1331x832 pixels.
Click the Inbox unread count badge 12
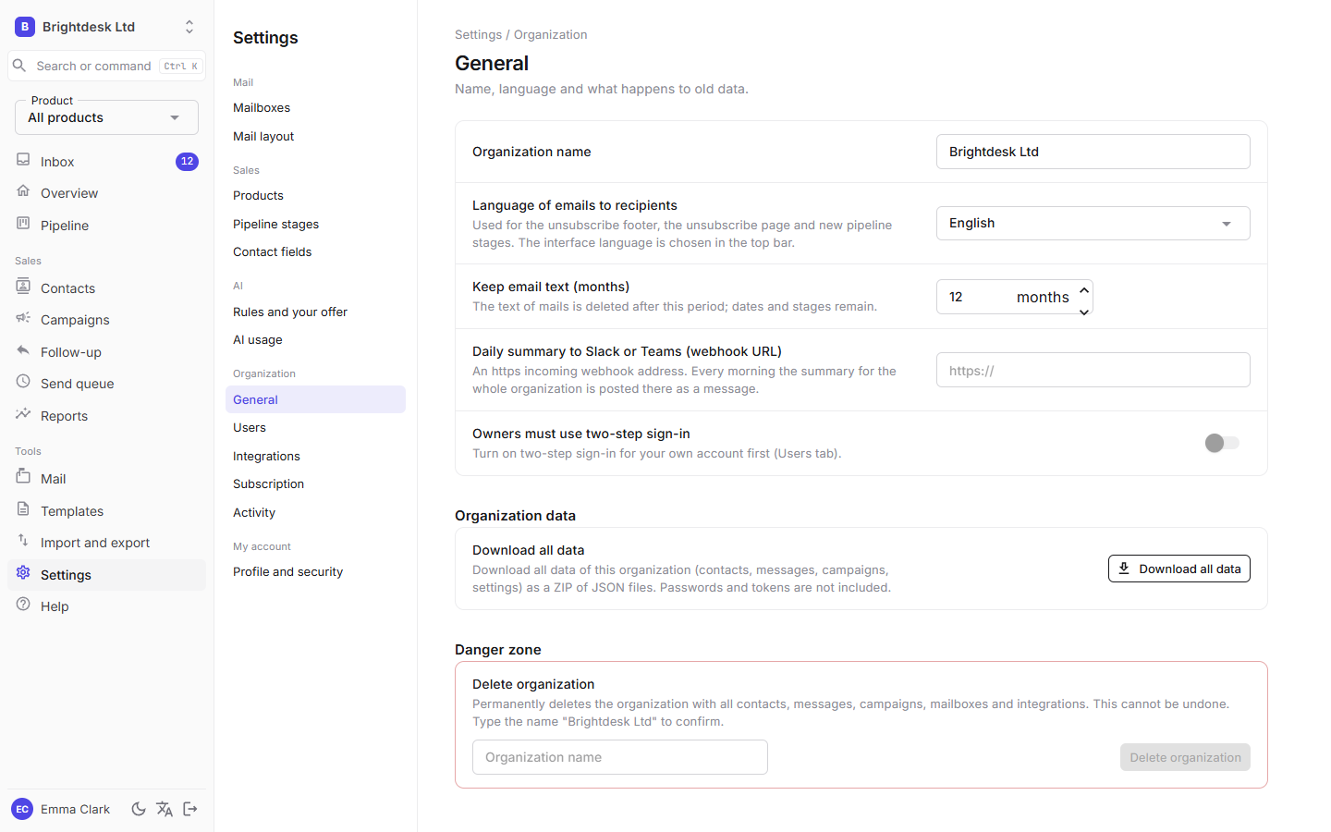click(187, 161)
